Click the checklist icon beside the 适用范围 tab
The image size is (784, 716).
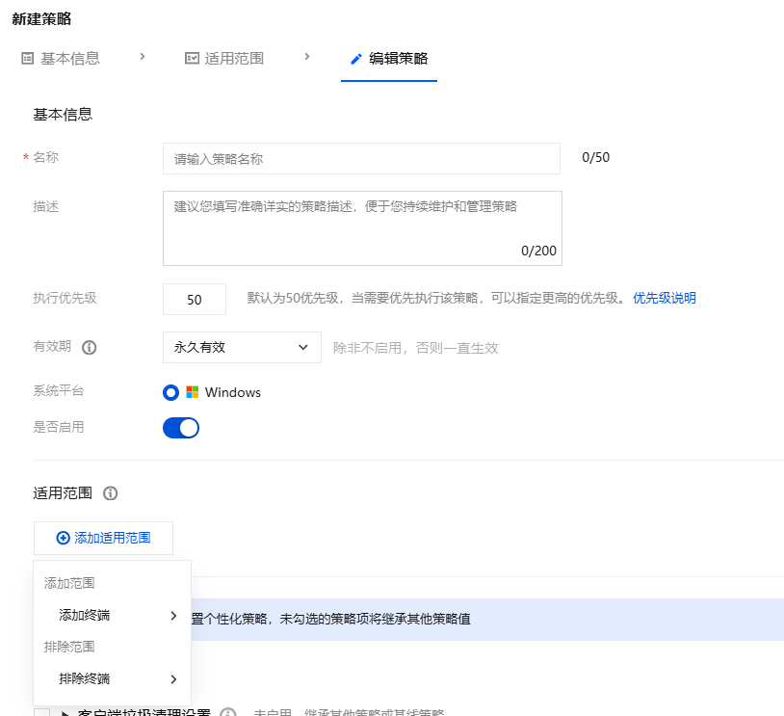click(x=192, y=59)
